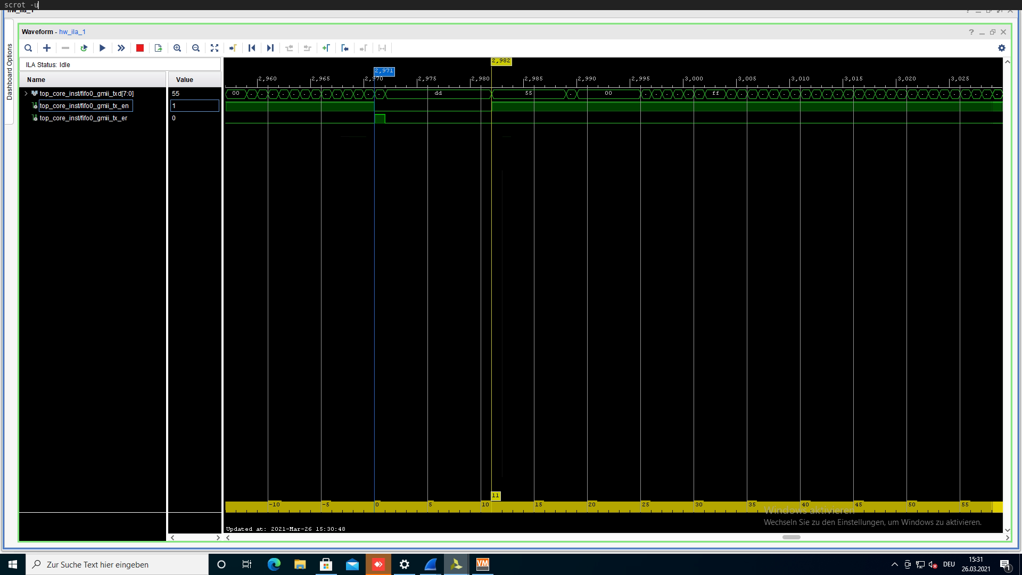This screenshot has height=575, width=1022.
Task: Run trigger for this ILA core
Action: (x=102, y=48)
